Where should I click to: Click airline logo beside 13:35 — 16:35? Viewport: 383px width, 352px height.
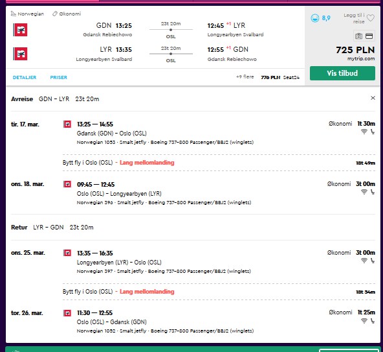67,253
